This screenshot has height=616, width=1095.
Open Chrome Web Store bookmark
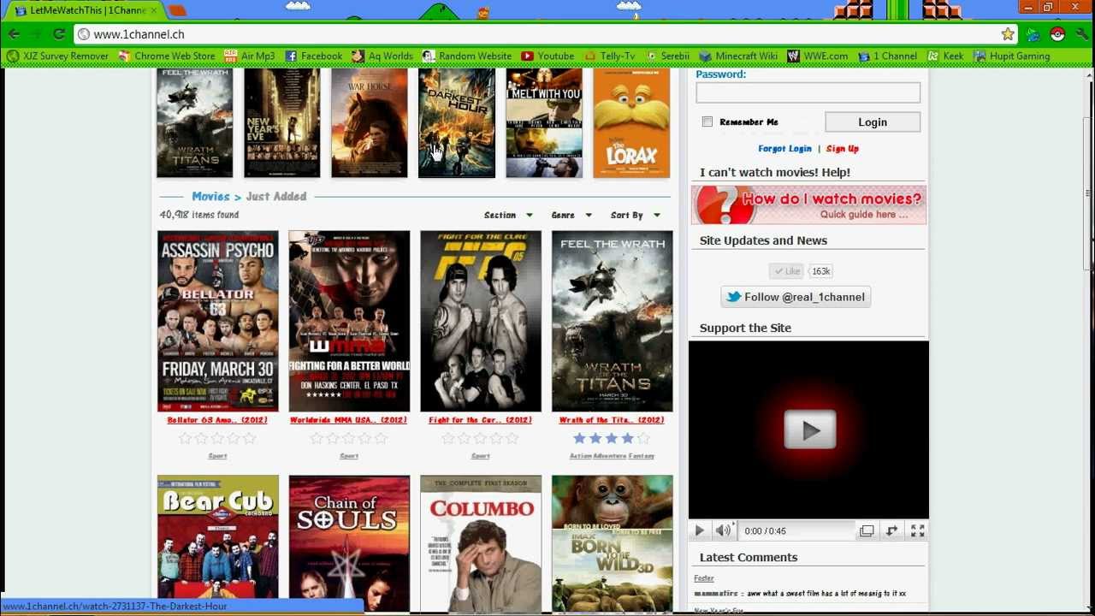[x=166, y=56]
